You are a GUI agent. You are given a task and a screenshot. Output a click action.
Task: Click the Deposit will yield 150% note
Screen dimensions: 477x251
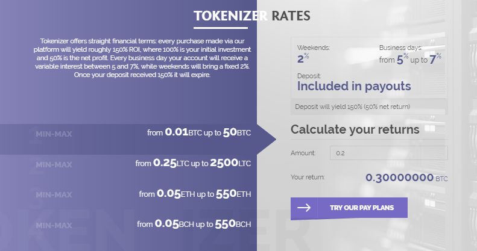[353, 107]
